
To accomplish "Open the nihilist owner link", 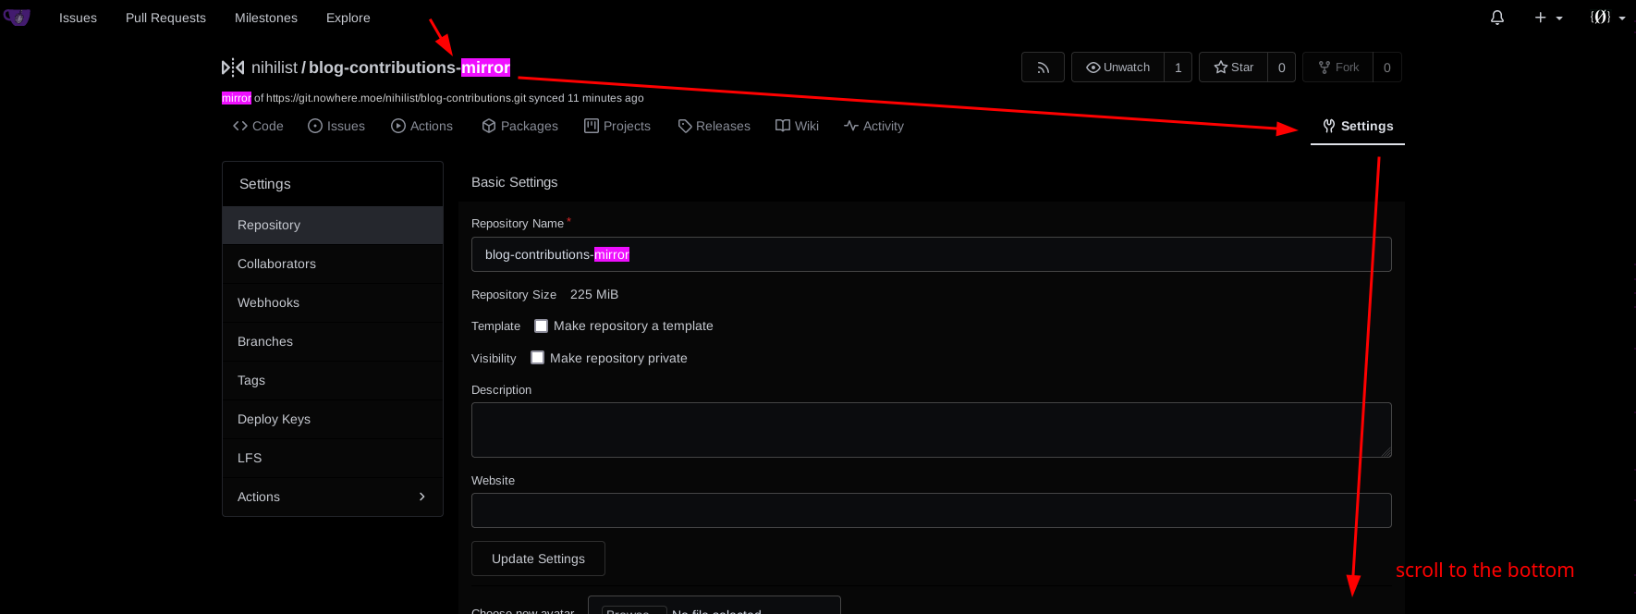I will point(275,68).
